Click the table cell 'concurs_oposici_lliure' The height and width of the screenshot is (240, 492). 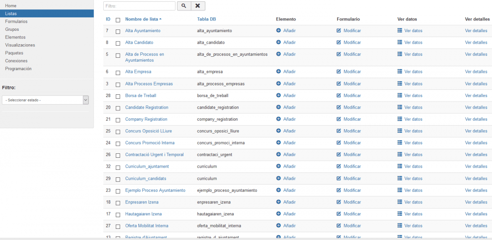tap(219, 131)
